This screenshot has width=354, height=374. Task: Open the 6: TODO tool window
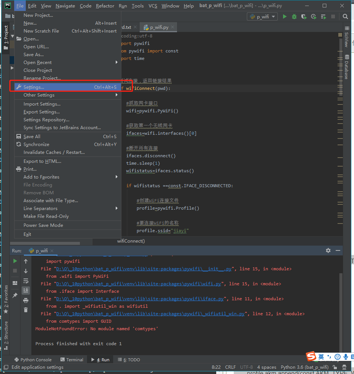pos(129,360)
